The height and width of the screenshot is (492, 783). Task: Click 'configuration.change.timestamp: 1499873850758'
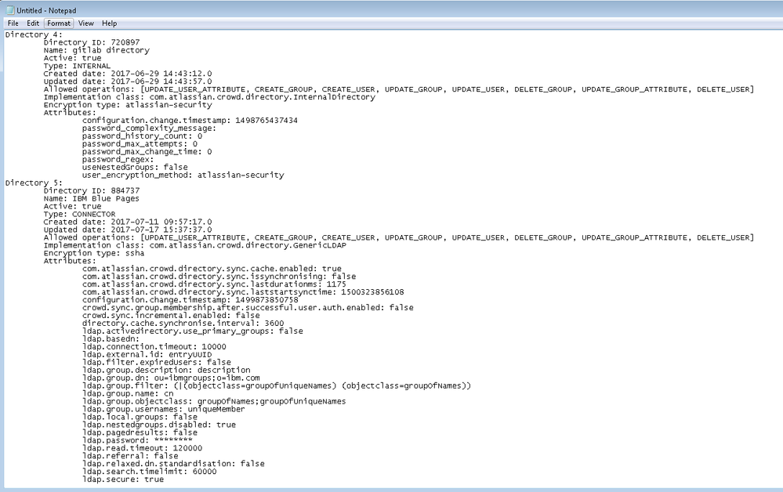tap(190, 300)
